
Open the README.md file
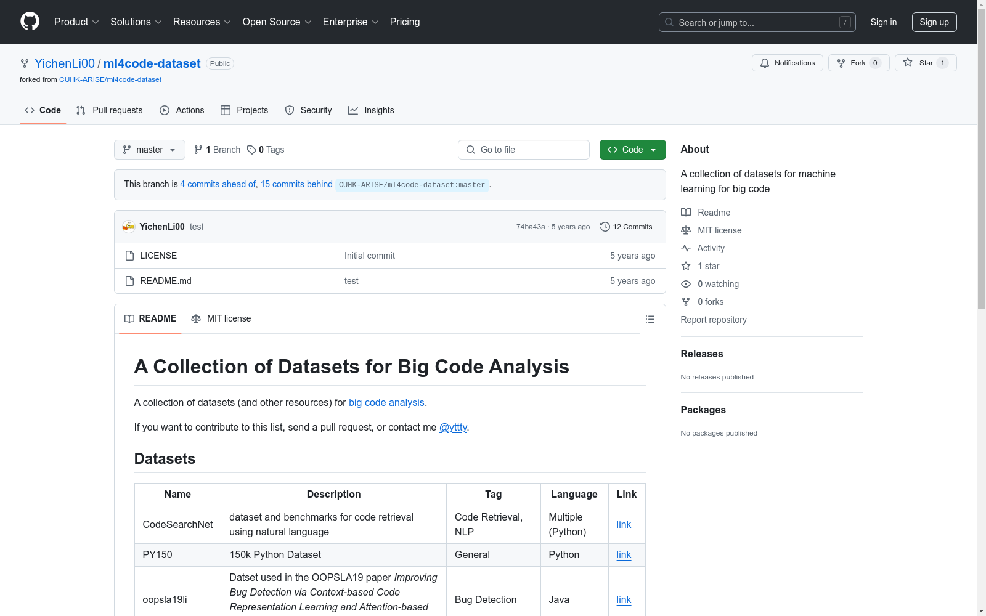pos(166,281)
